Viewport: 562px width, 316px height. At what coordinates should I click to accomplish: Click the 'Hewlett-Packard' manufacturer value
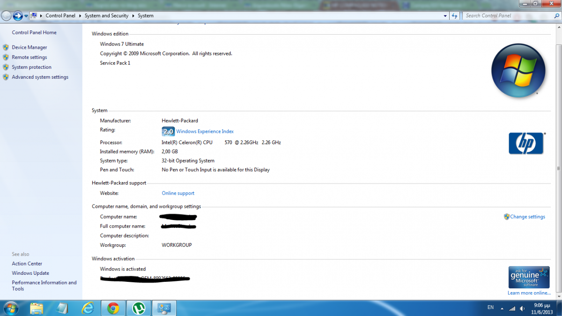[180, 120]
